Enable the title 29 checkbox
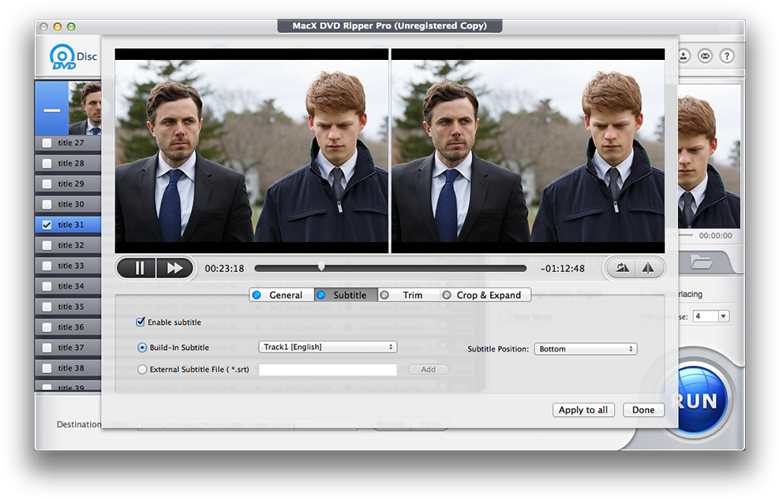Image resolution: width=779 pixels, height=499 pixels. pos(47,184)
